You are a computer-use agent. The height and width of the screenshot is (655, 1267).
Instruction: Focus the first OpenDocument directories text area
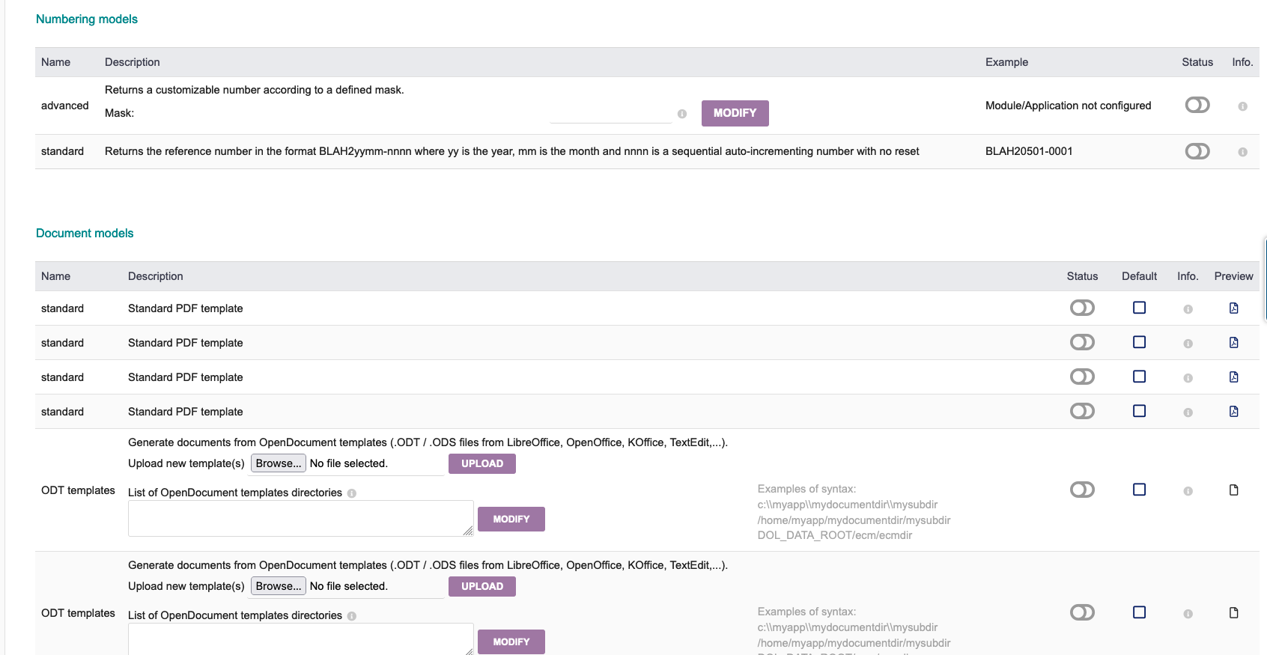(300, 518)
